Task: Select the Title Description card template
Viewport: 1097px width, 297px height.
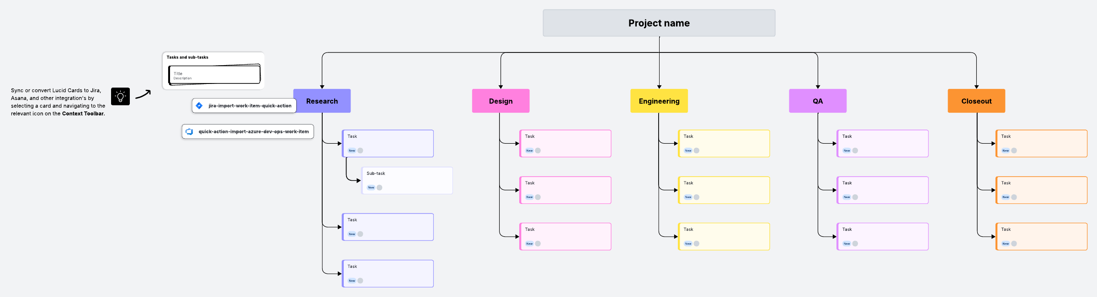Action: pyautogui.click(x=214, y=74)
